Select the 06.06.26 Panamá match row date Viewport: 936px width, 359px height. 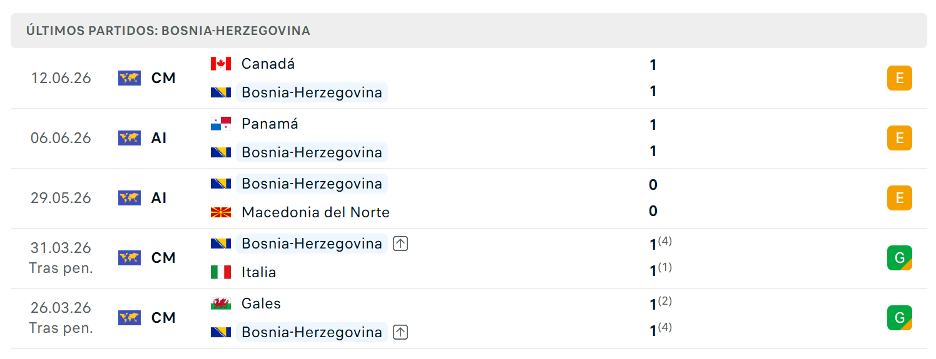click(x=61, y=138)
